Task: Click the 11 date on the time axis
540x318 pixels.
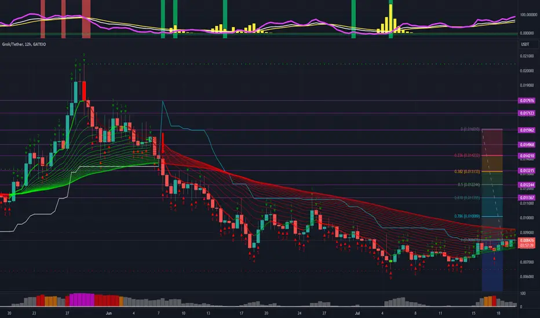Action: click(x=440, y=313)
